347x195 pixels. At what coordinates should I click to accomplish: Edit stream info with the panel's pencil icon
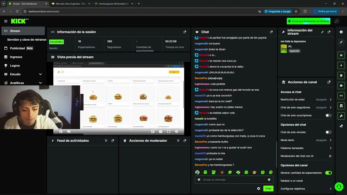point(322,32)
